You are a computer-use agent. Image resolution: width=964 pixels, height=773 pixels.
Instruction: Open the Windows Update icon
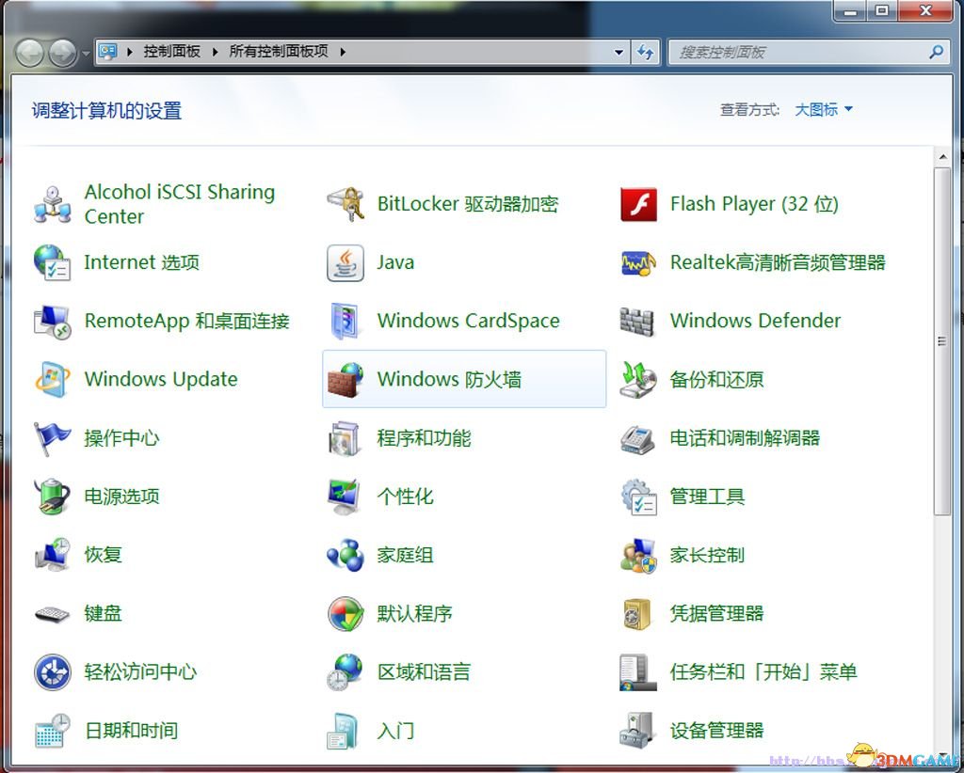point(53,379)
